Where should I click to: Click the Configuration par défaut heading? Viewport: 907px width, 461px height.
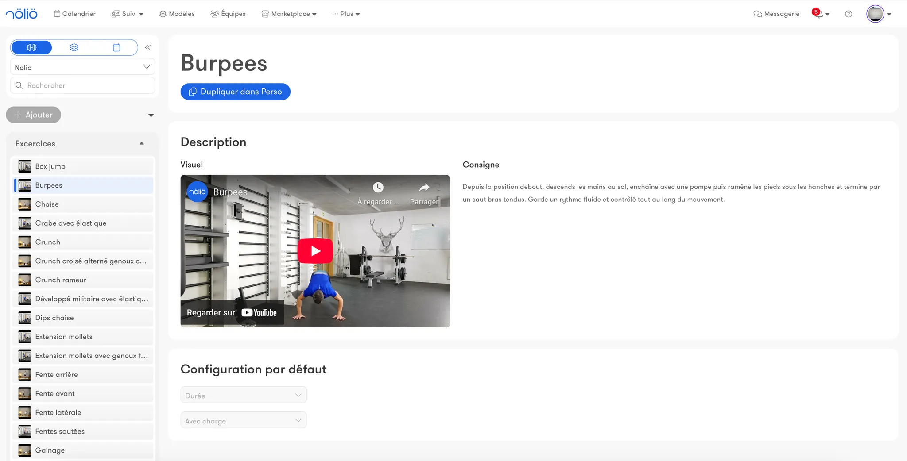pyautogui.click(x=253, y=369)
